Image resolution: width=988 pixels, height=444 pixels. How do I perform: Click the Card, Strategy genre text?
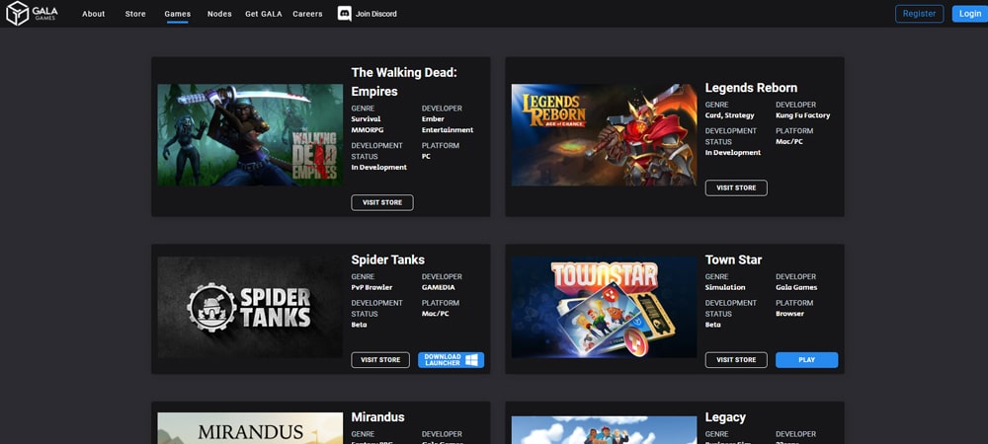730,115
